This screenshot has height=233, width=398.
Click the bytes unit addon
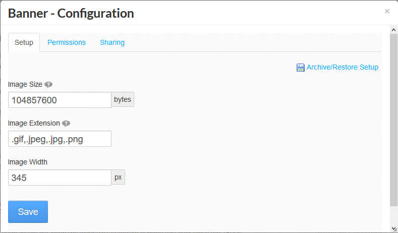pyautogui.click(x=123, y=100)
